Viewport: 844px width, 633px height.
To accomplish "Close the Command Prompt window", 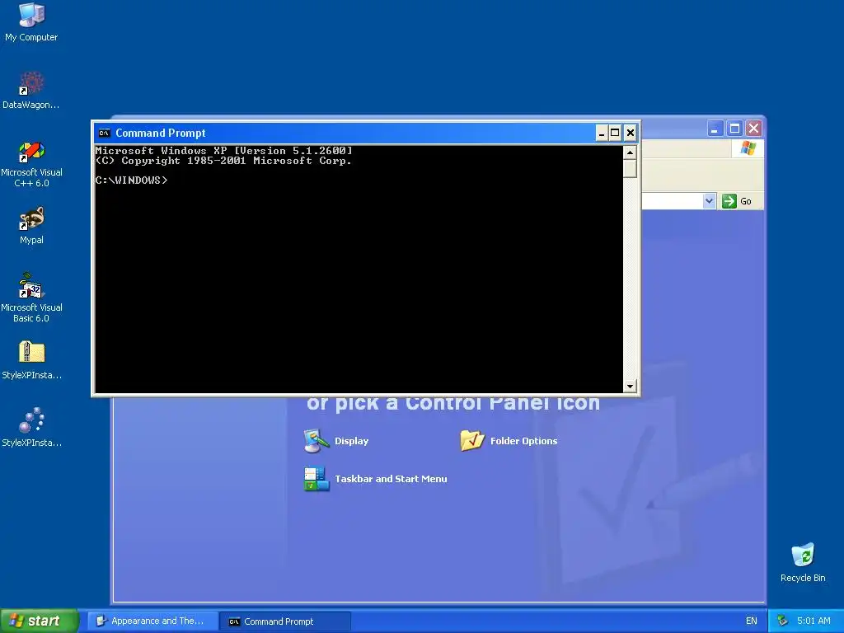I will [x=631, y=133].
